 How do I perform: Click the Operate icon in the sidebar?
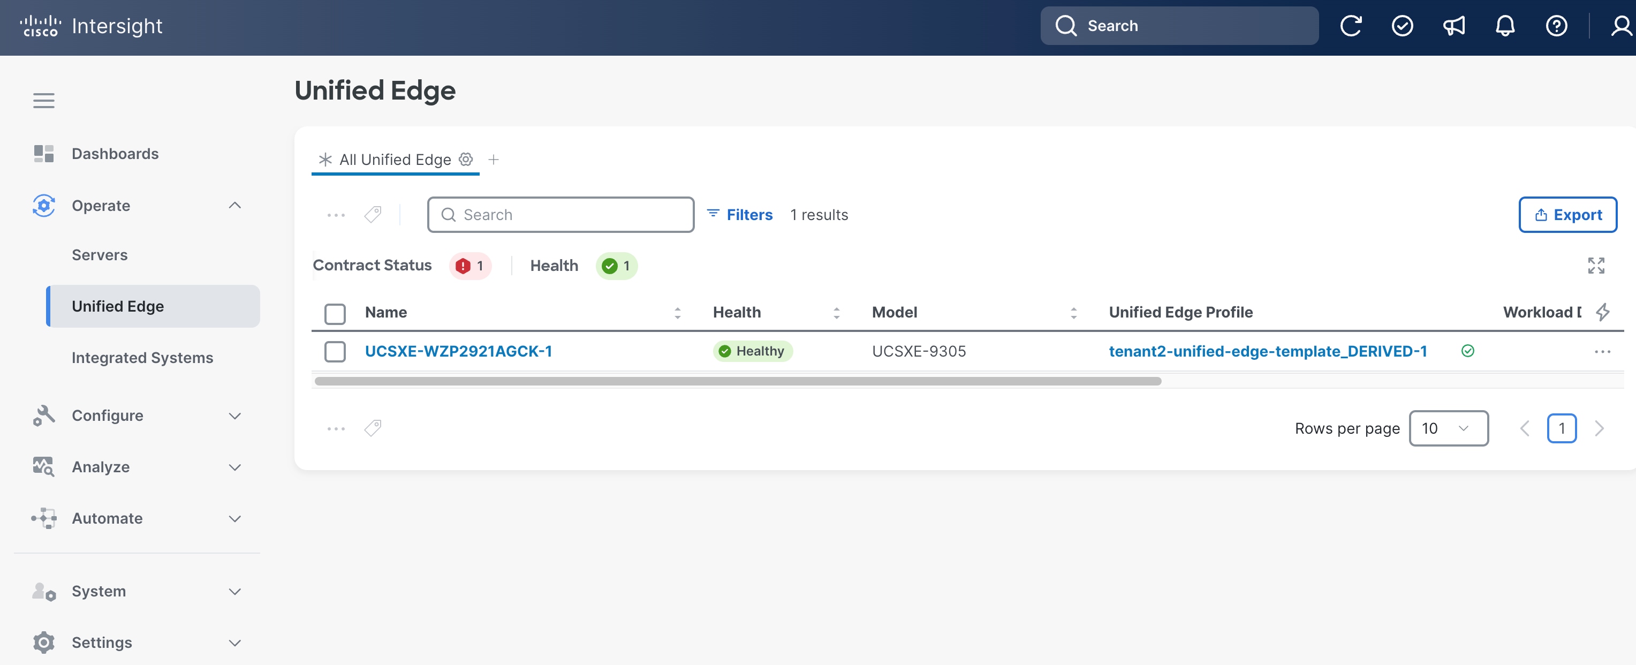point(44,205)
